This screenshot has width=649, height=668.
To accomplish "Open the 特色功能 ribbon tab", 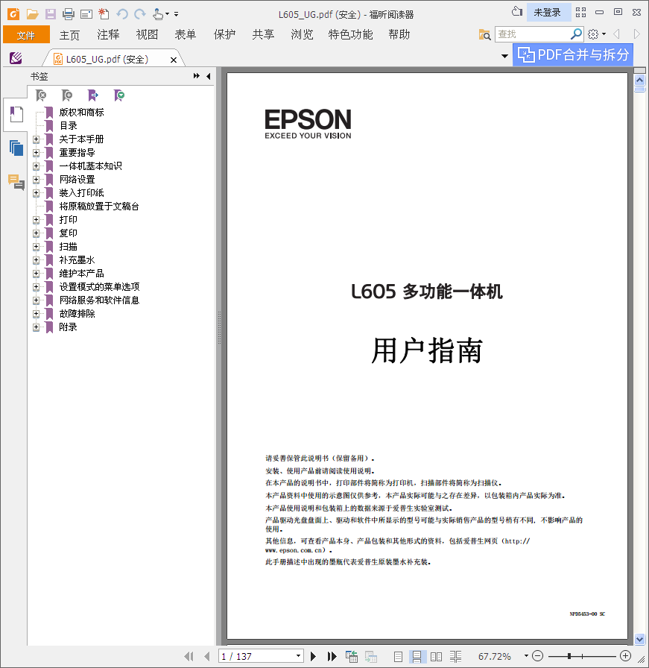I will 350,34.
